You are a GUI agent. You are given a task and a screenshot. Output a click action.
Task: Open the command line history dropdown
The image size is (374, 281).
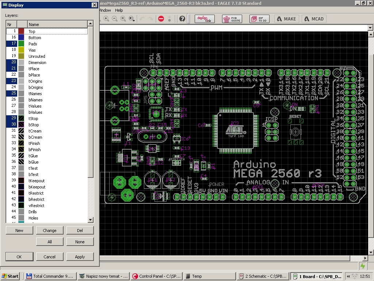point(370,28)
